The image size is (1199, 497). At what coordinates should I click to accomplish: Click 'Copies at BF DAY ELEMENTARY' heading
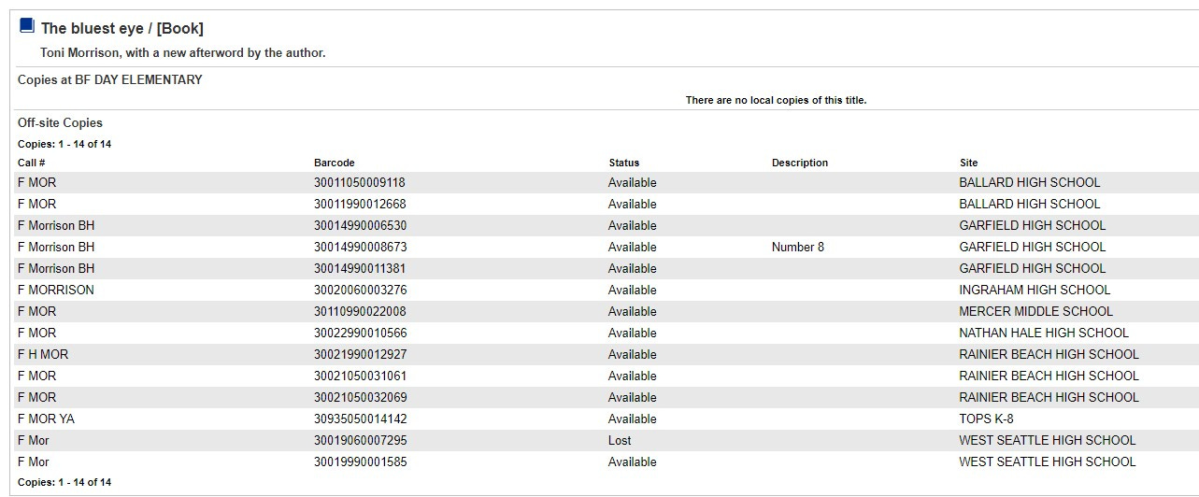110,80
